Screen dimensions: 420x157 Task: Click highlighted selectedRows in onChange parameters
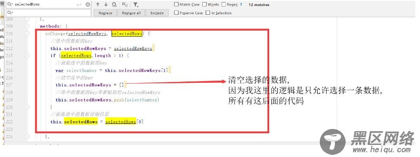click(x=127, y=34)
